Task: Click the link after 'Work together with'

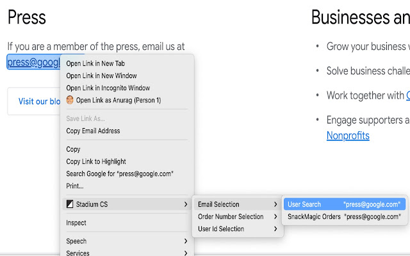Action: click(408, 95)
